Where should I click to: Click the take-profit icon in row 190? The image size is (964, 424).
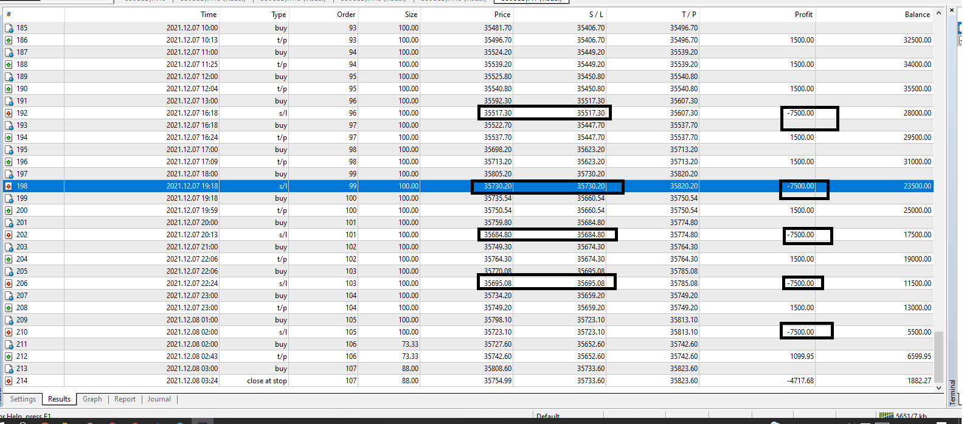point(9,89)
